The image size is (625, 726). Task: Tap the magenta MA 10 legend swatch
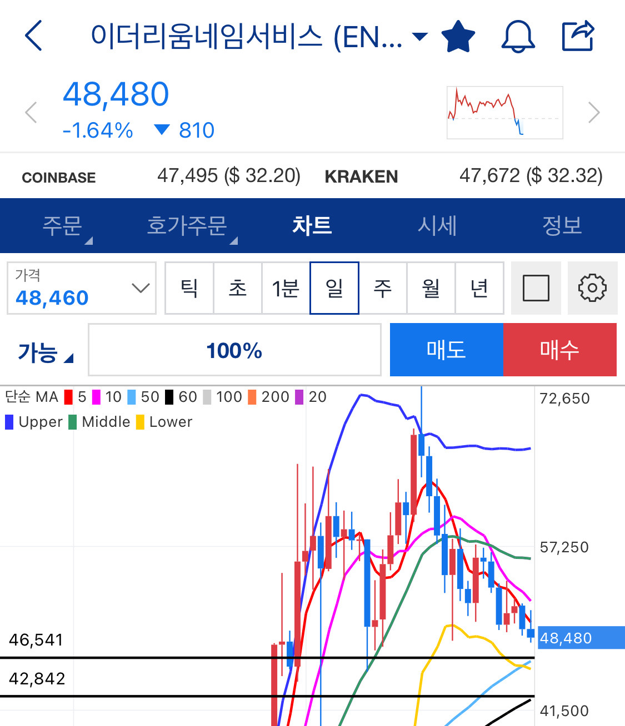click(x=96, y=397)
